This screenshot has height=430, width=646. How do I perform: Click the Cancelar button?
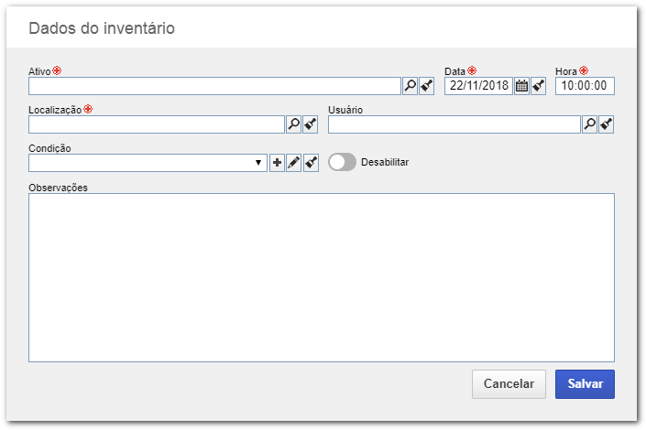pos(509,384)
